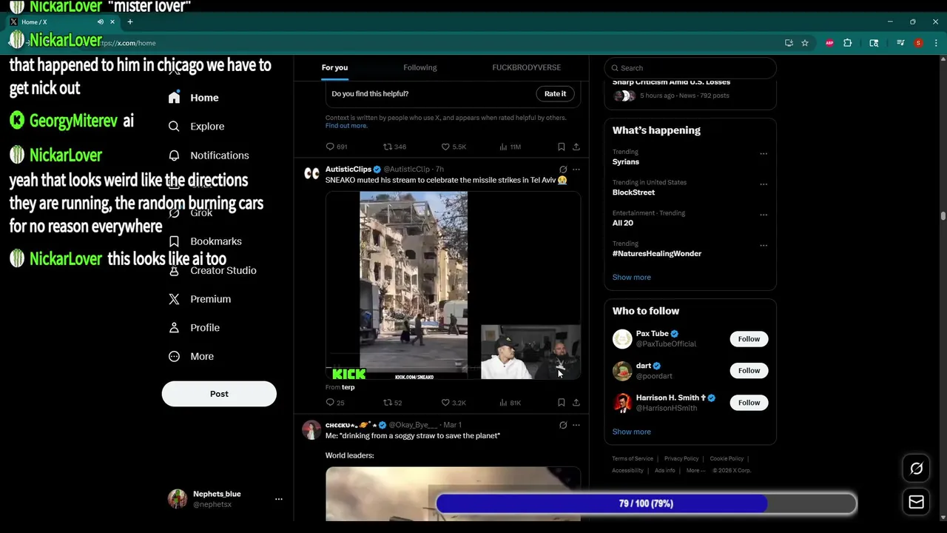Viewport: 947px width, 533px height.
Task: Open the Adblock Plus extension icon
Action: 830,43
